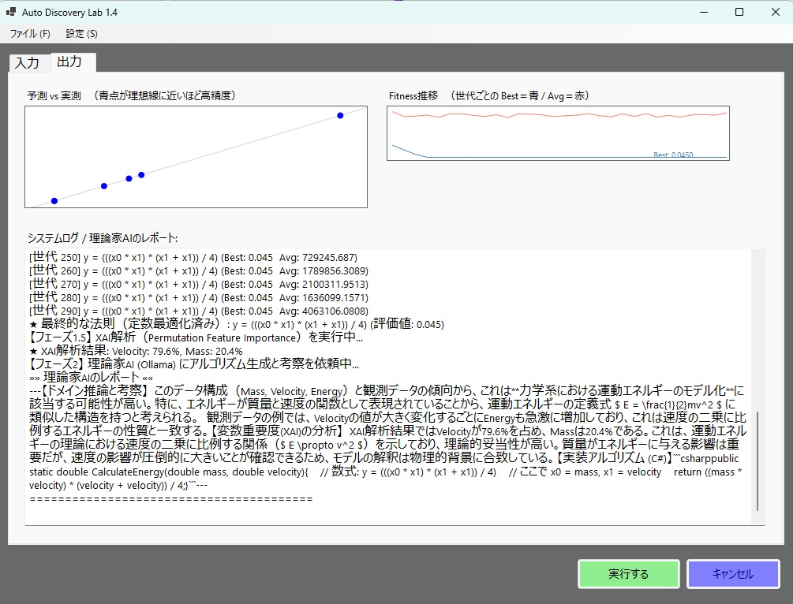Click the Auto Discovery Lab 1.4 title text
This screenshot has width=793, height=604.
pyautogui.click(x=69, y=12)
